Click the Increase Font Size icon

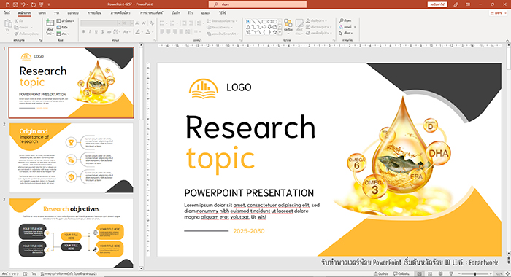click(137, 23)
